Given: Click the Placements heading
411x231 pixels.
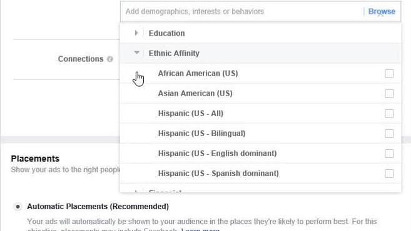Looking at the screenshot, I should click(x=35, y=159).
